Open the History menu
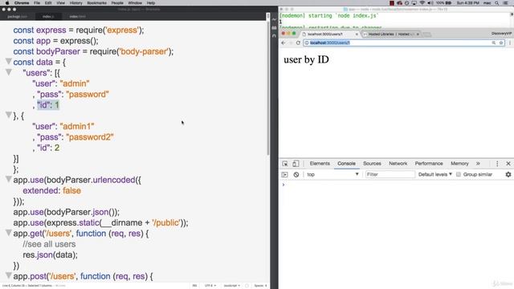The height and width of the screenshot is (289, 514). coord(76,3)
